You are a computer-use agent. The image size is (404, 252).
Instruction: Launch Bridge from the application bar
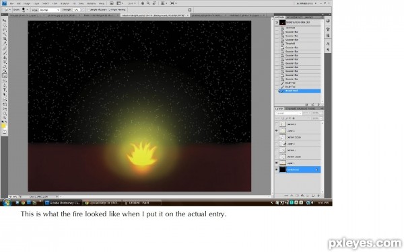coord(111,3)
